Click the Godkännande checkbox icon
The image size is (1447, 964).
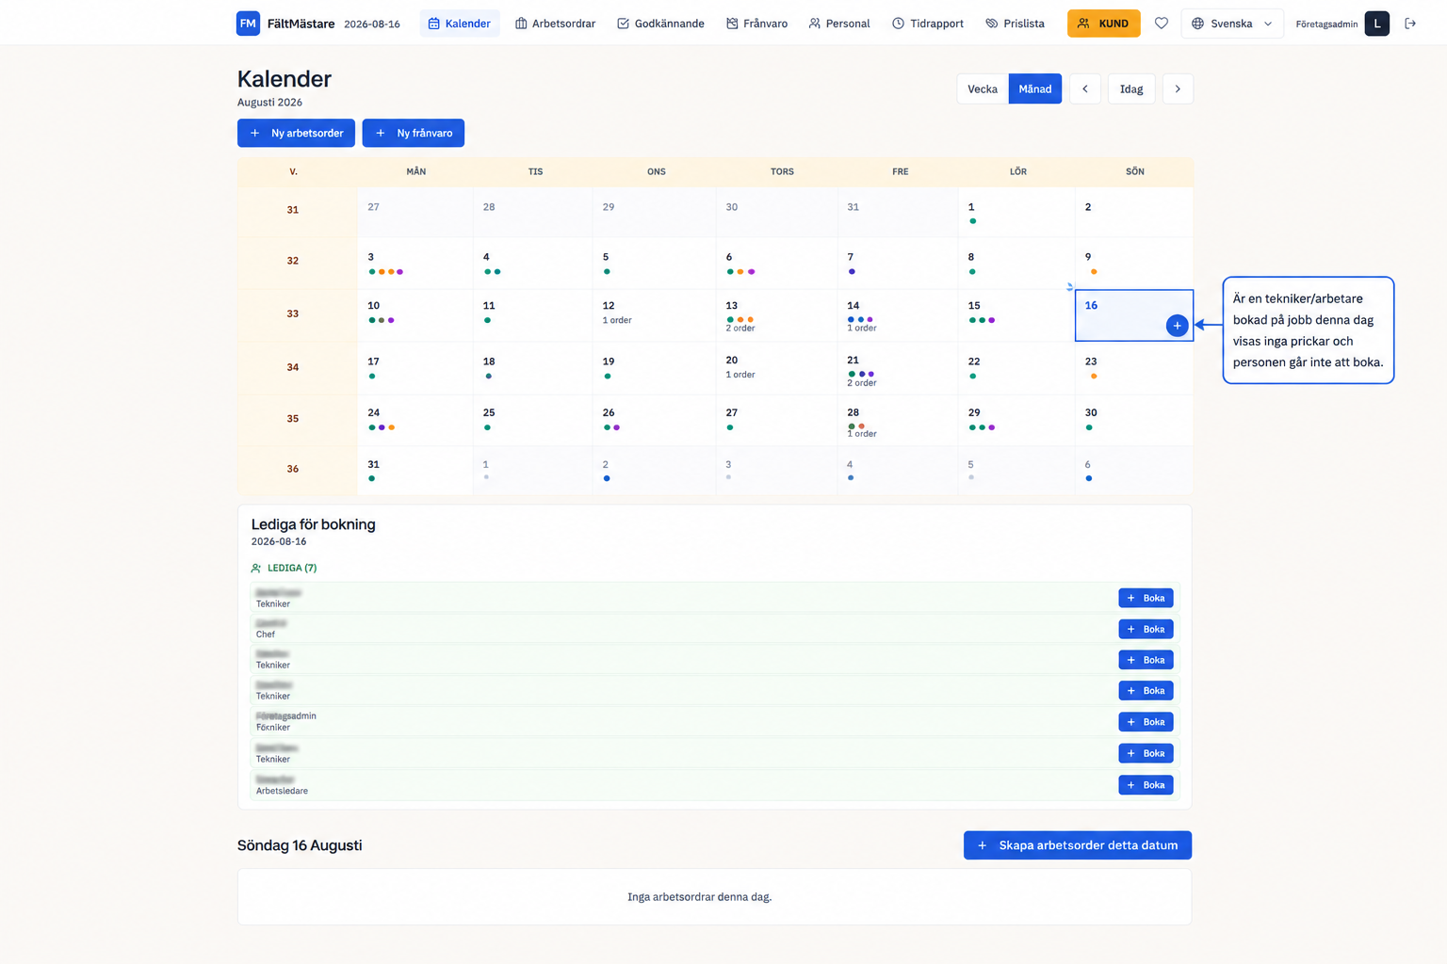pos(623,24)
